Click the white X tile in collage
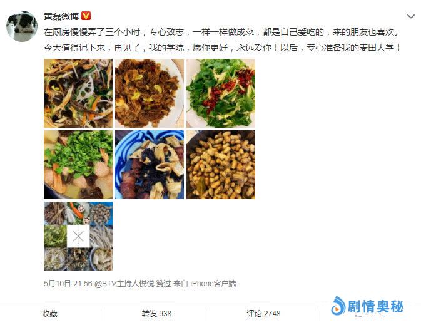The height and width of the screenshot is (325, 421). point(78,236)
